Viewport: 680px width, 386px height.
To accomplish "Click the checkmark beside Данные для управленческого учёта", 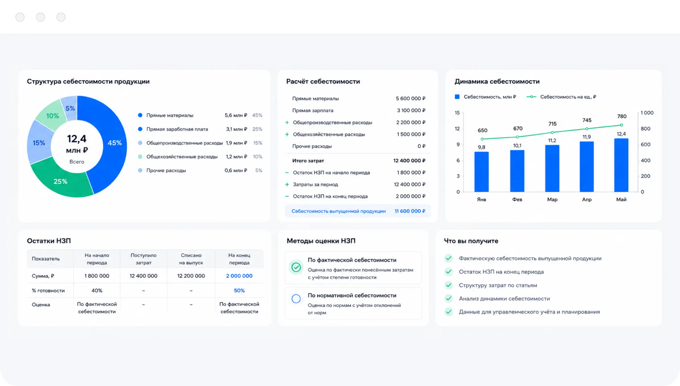I will pos(449,312).
